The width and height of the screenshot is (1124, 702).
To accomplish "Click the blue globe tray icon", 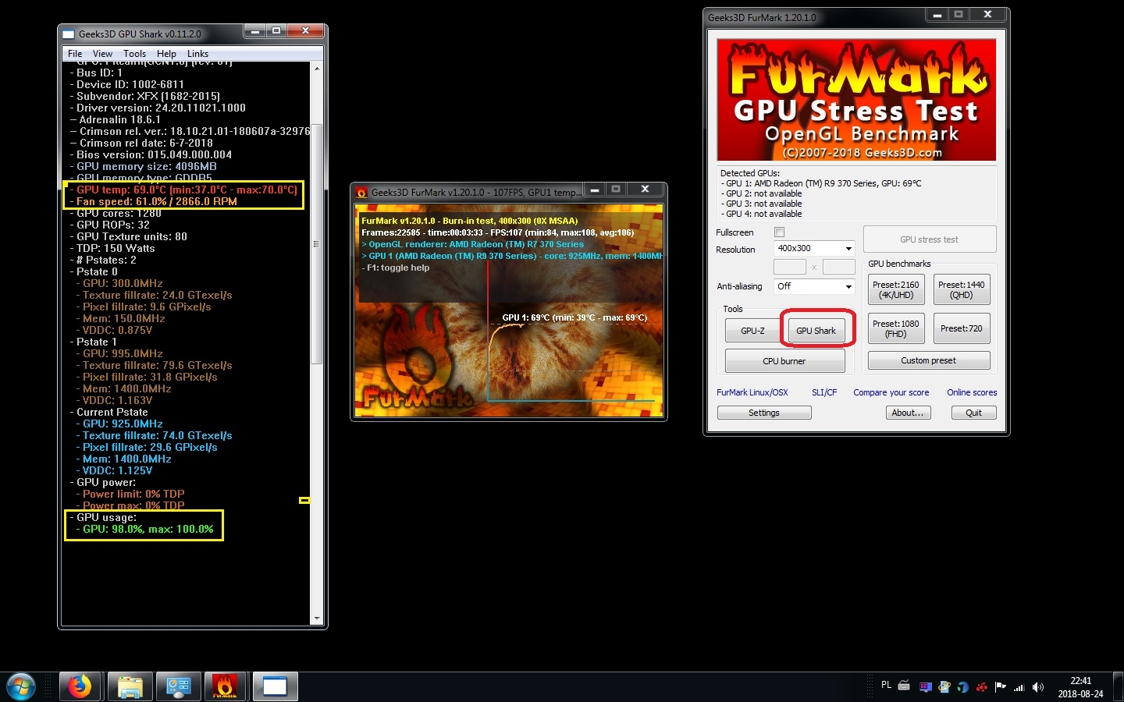I will point(963,687).
